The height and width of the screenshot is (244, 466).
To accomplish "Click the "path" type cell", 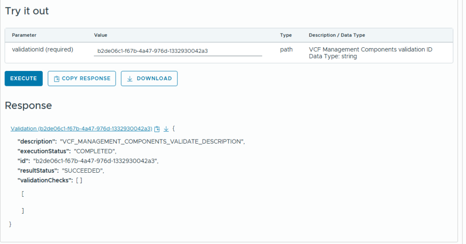I will (x=286, y=50).
